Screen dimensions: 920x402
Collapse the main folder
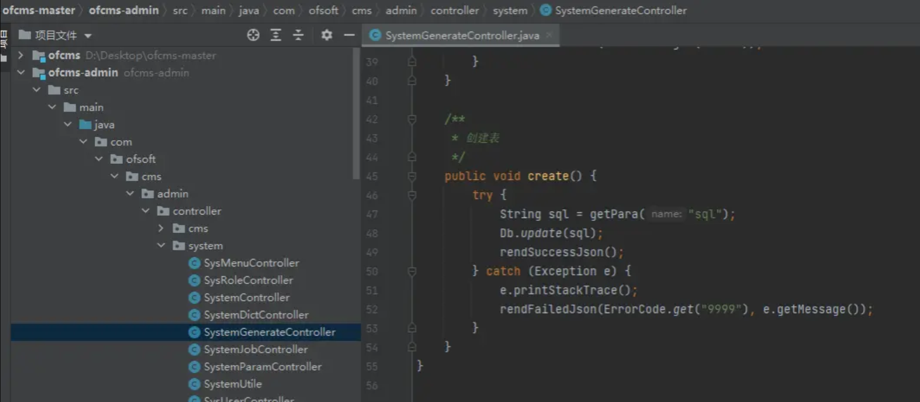coord(52,107)
